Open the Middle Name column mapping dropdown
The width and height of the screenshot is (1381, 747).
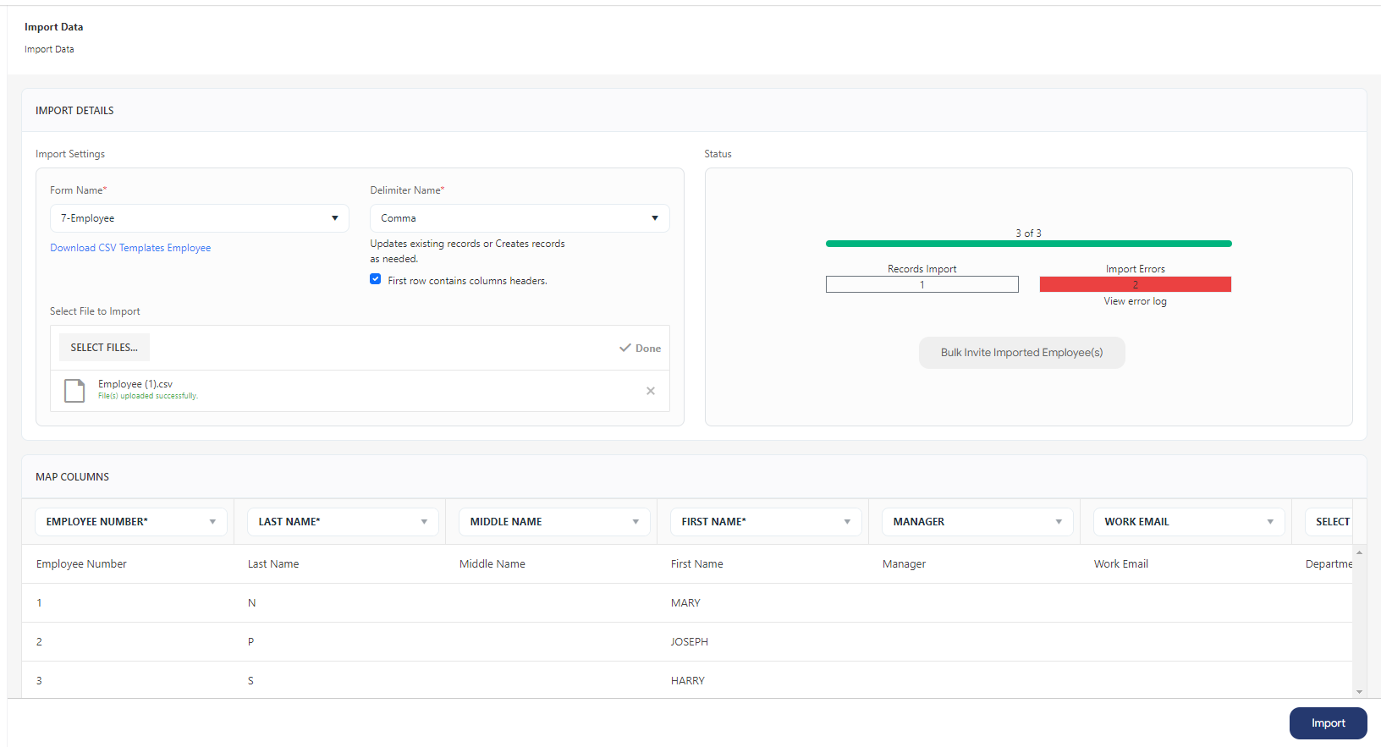click(554, 522)
